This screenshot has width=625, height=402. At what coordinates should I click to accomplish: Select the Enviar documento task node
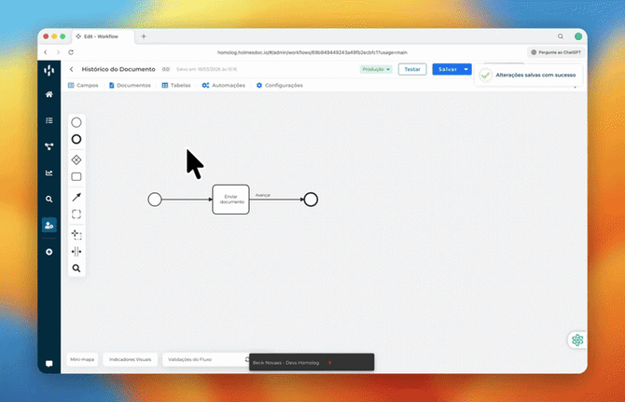tap(230, 199)
